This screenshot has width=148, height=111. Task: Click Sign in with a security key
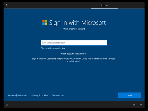tap(53, 48)
